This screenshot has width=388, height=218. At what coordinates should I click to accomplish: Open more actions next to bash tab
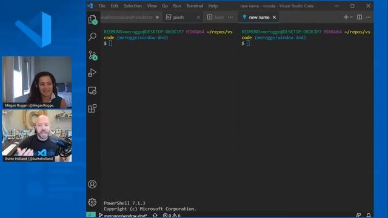coord(230,18)
